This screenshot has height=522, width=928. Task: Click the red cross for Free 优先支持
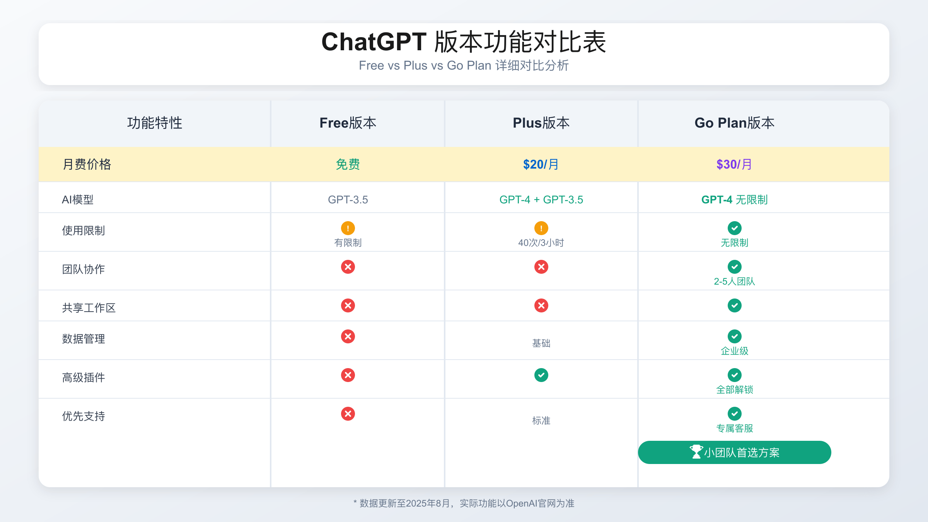[x=348, y=414]
